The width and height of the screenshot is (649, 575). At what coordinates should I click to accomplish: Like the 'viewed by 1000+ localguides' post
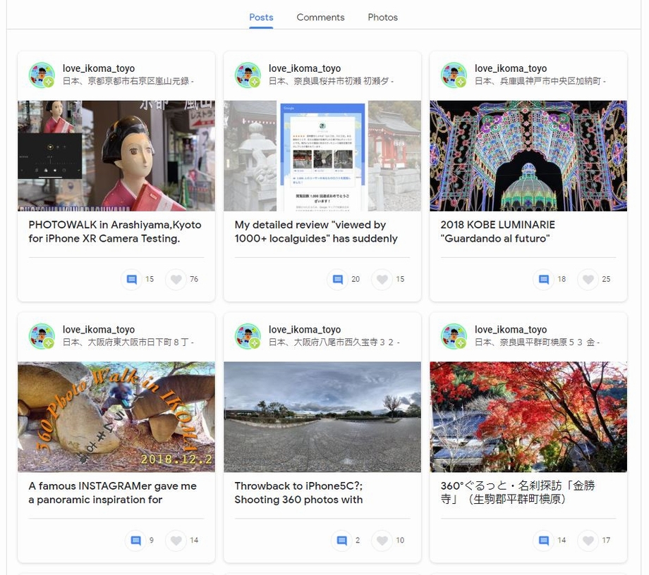382,280
